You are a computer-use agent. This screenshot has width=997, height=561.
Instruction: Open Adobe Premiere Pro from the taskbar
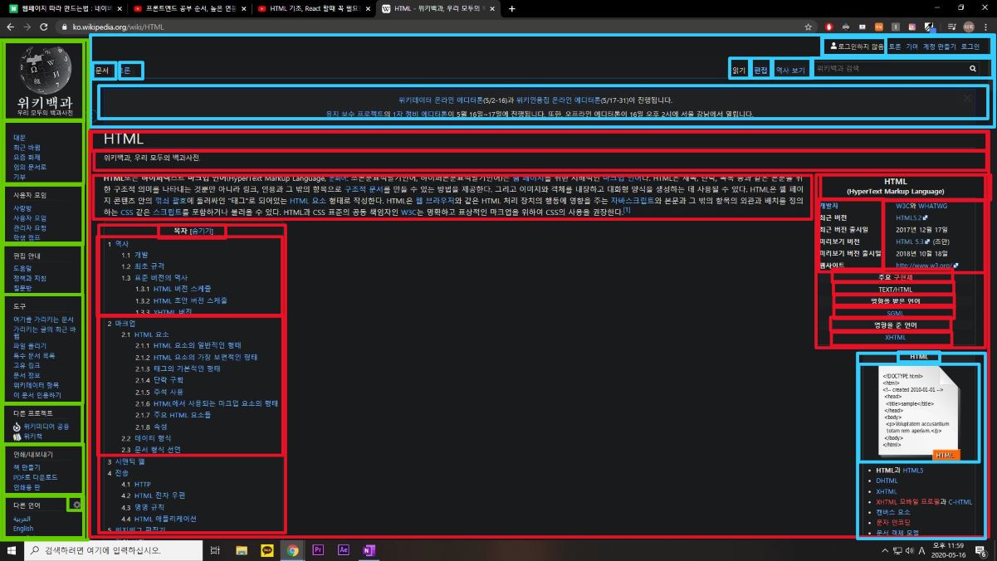318,550
